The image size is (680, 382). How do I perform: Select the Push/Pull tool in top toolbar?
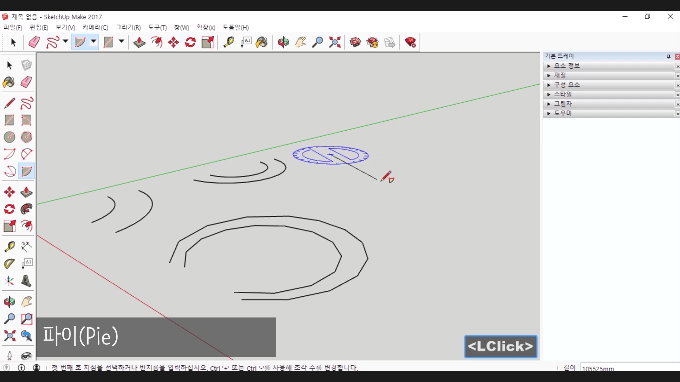[139, 42]
